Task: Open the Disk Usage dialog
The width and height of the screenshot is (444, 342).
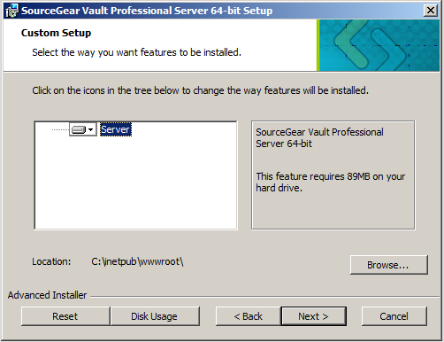Action: 155,316
